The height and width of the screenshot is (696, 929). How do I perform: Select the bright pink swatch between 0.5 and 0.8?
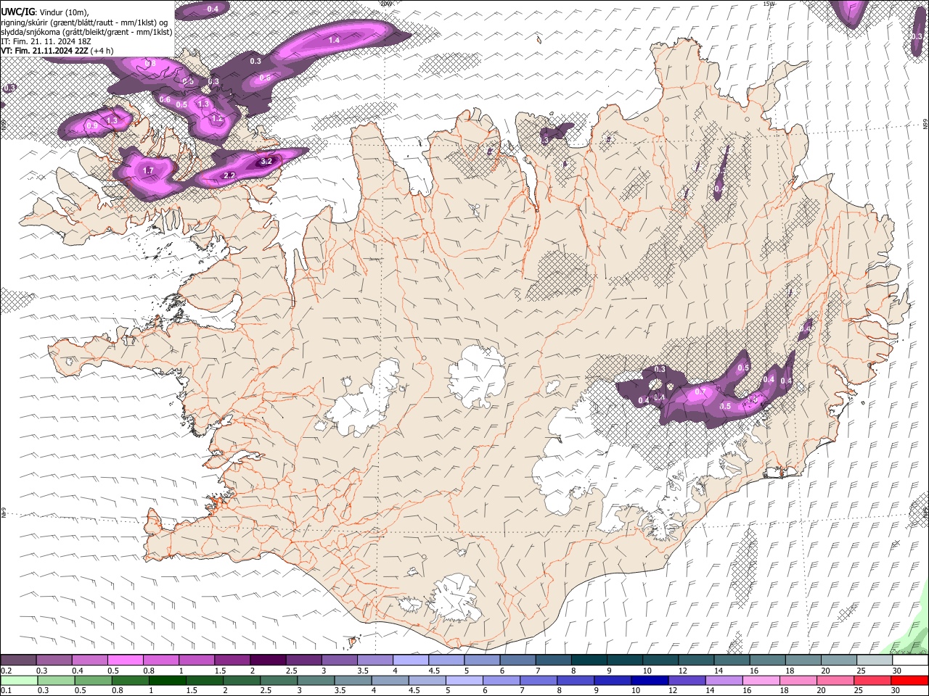126,660
